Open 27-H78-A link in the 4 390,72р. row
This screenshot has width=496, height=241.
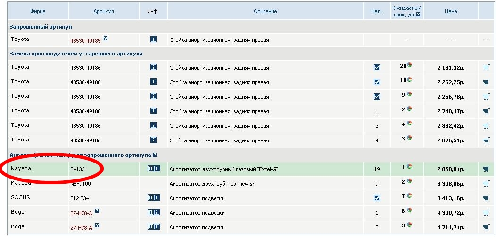pos(81,213)
